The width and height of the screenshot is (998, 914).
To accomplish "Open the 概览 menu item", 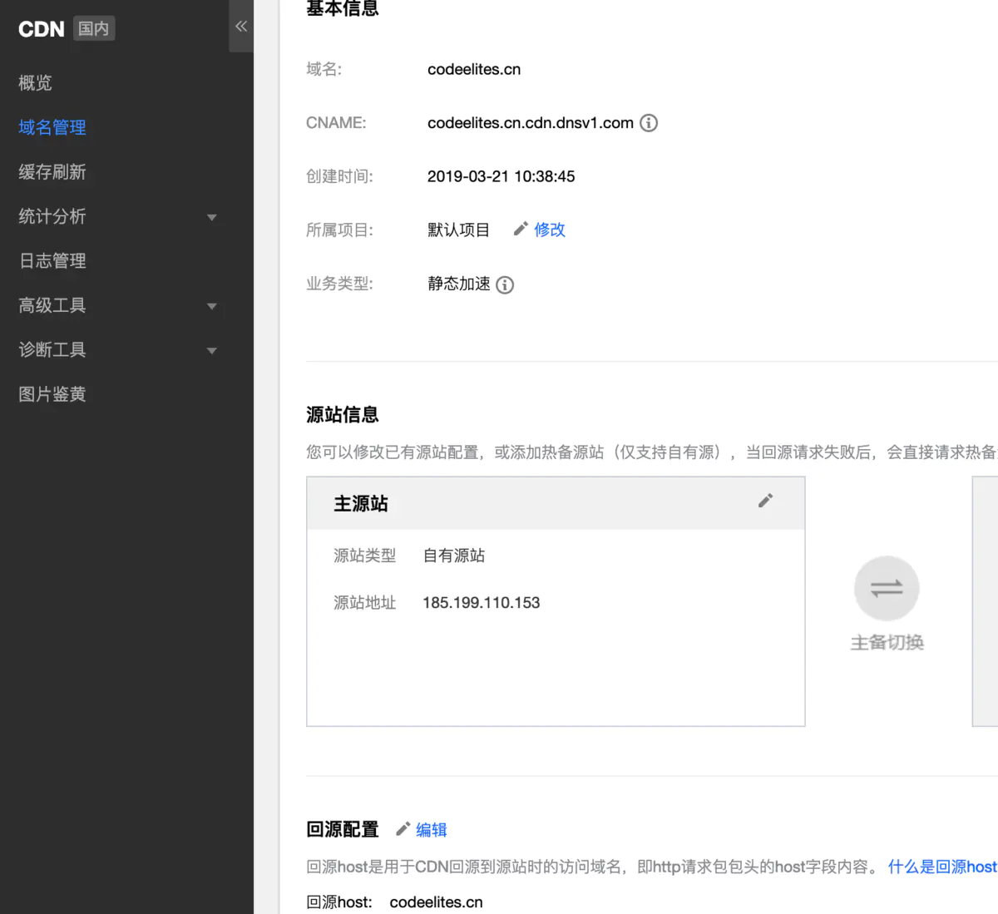I will tap(35, 83).
